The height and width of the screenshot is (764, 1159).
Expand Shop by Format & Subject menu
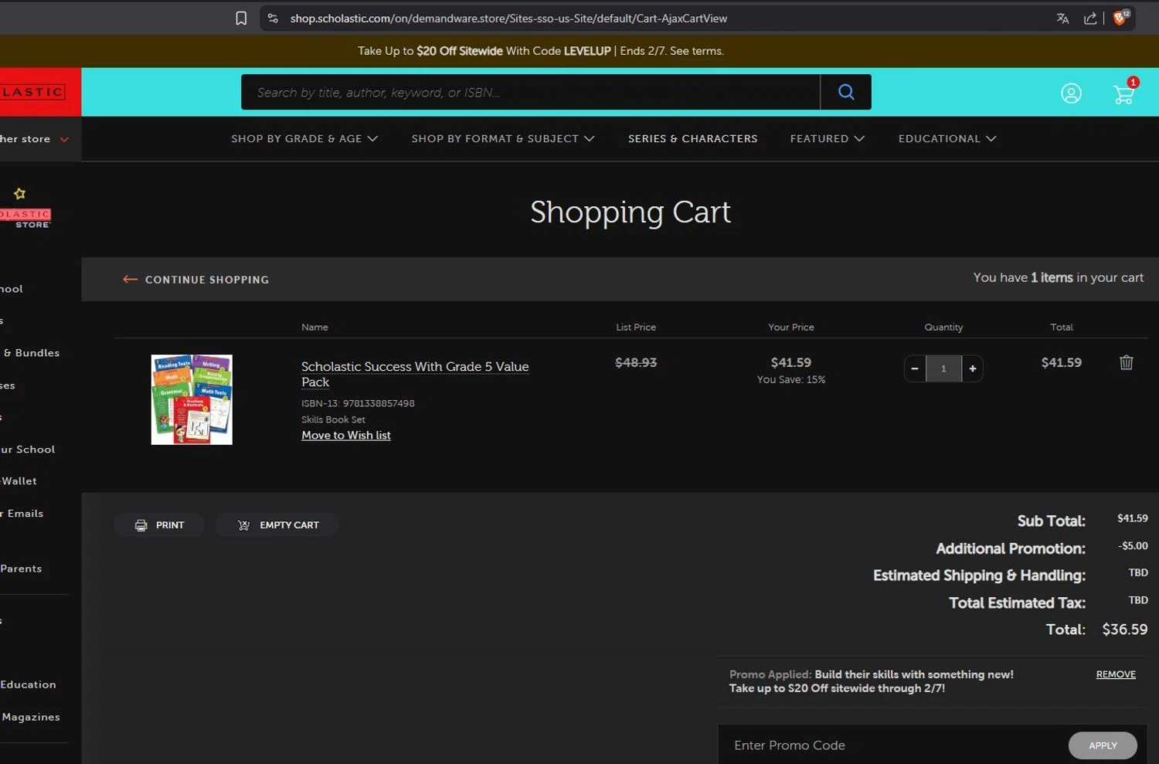(503, 138)
